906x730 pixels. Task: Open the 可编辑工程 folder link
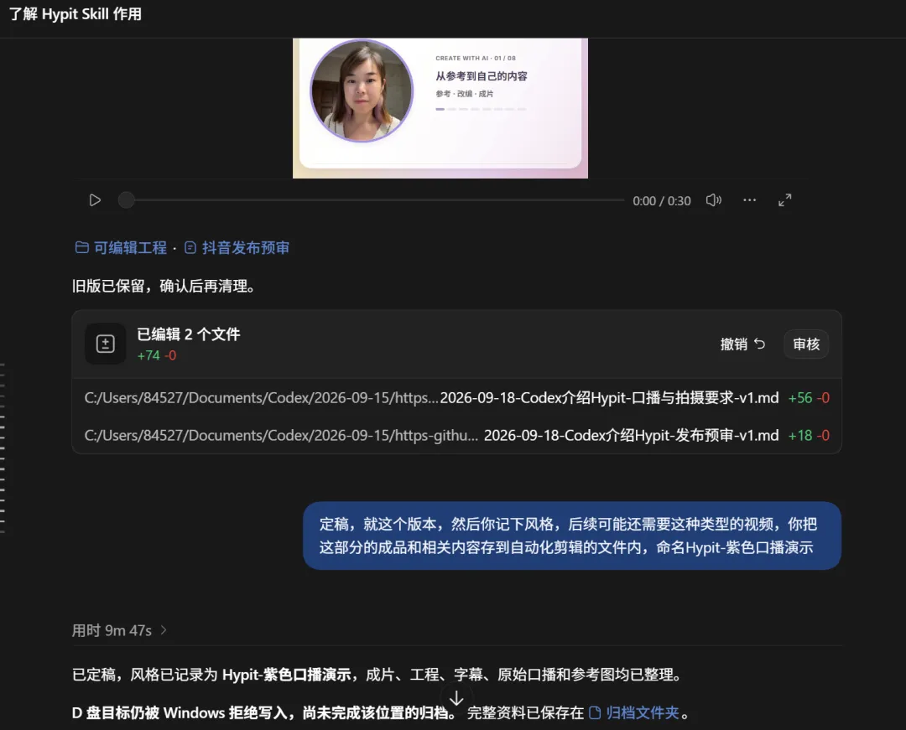tap(121, 248)
